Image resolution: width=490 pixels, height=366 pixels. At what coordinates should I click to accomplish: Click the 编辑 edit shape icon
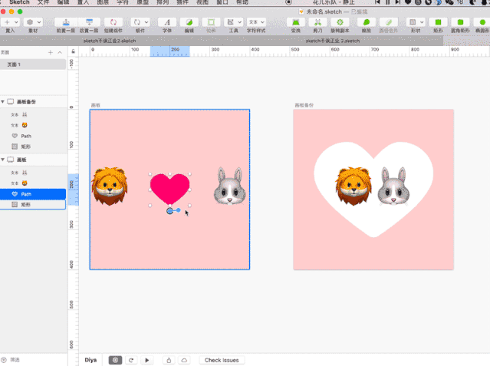(x=189, y=22)
